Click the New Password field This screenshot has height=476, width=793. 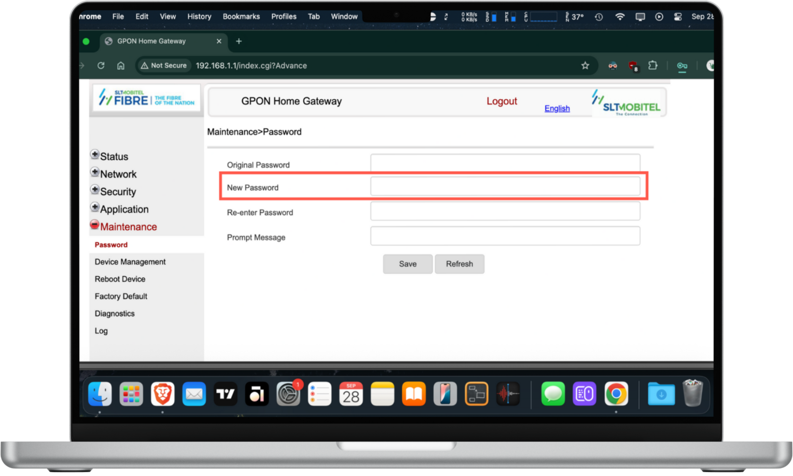505,186
